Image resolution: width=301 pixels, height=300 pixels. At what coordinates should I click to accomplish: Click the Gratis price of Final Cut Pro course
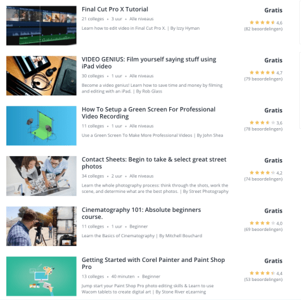click(273, 10)
